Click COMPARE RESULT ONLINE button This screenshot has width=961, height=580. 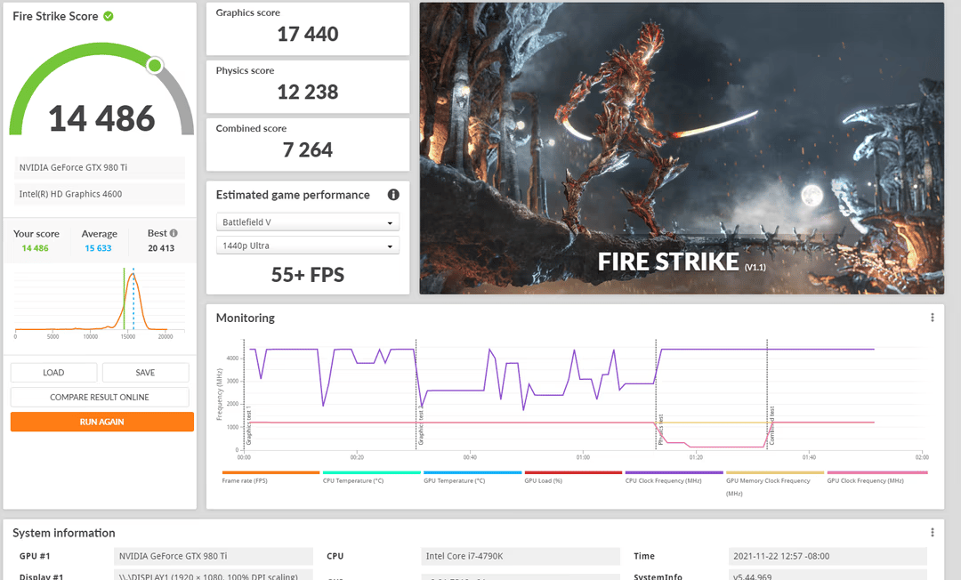[x=100, y=397]
